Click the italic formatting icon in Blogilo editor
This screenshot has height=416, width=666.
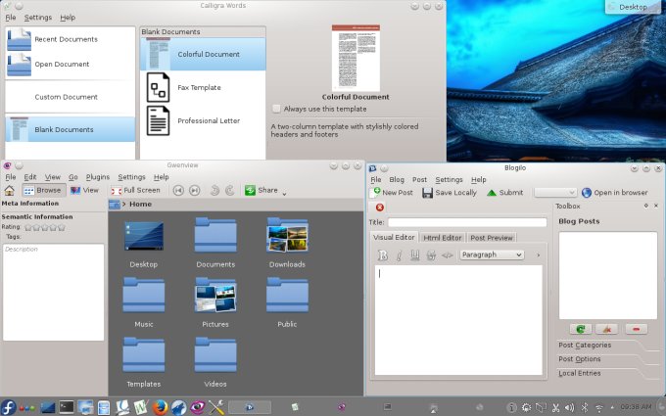pyautogui.click(x=399, y=255)
